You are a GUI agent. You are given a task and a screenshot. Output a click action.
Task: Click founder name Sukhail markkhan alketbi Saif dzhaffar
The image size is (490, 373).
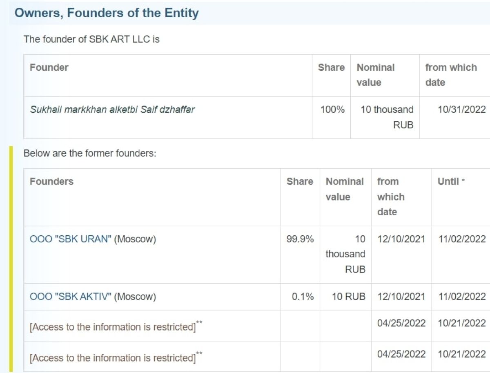click(x=112, y=109)
